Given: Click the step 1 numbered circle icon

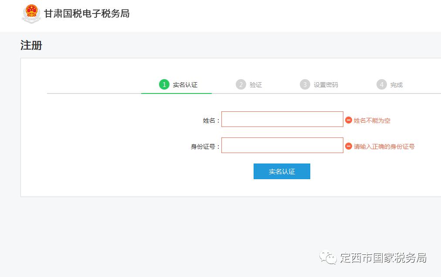Looking at the screenshot, I should (x=163, y=84).
